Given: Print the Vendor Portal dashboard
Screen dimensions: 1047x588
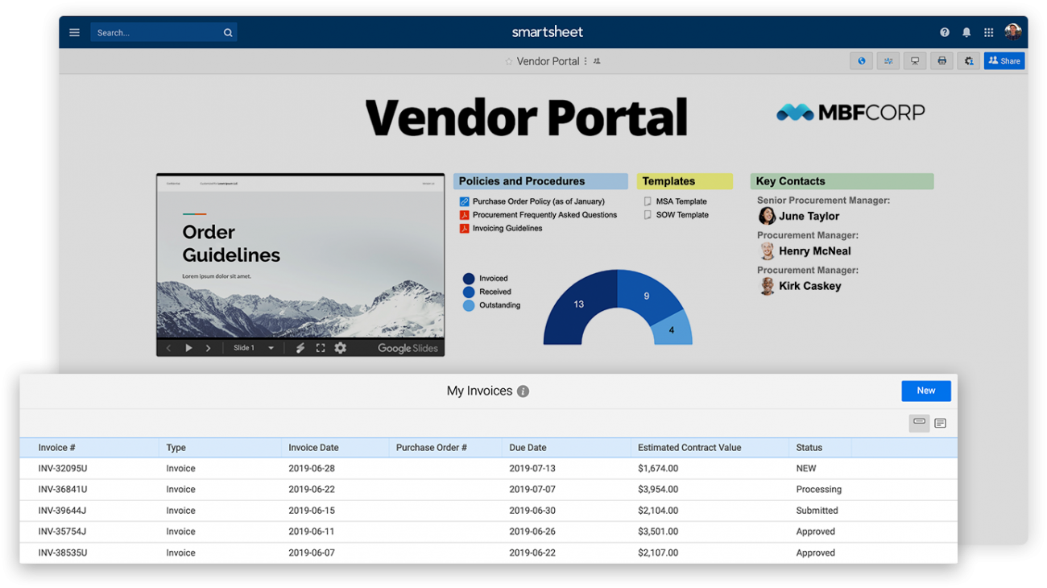Looking at the screenshot, I should pyautogui.click(x=941, y=61).
